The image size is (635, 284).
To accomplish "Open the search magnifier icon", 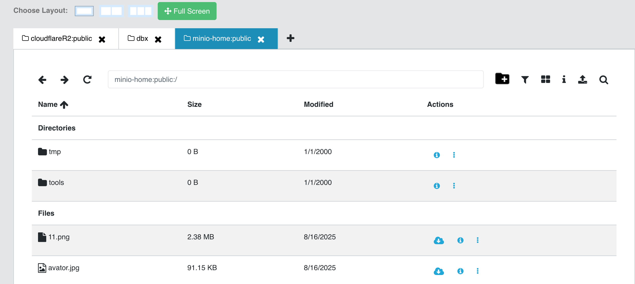I will 603,80.
